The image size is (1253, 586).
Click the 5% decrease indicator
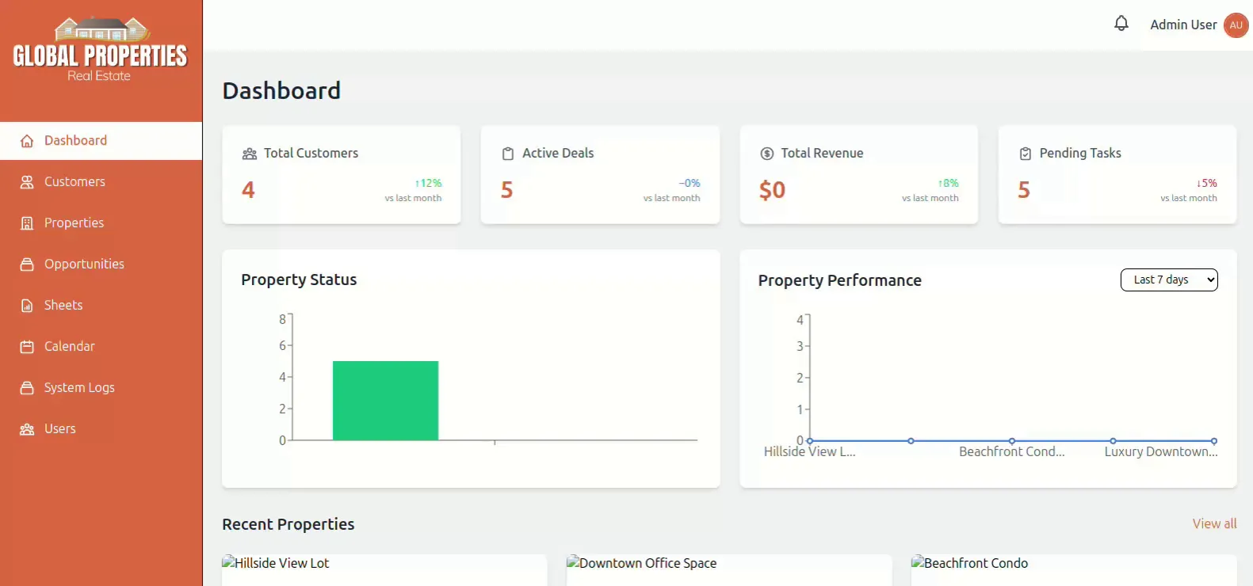[1206, 183]
